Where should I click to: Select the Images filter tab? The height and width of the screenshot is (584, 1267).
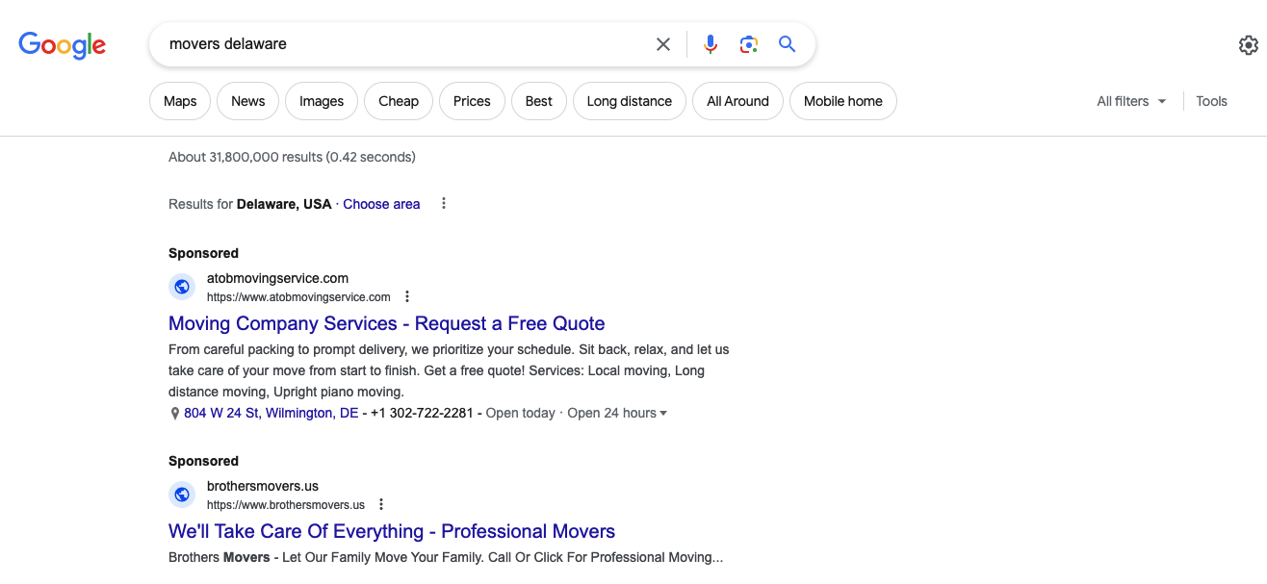[x=322, y=101]
